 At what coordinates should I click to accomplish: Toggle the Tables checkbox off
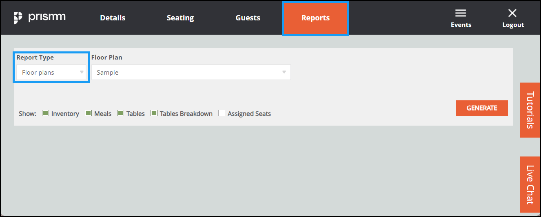pos(120,113)
